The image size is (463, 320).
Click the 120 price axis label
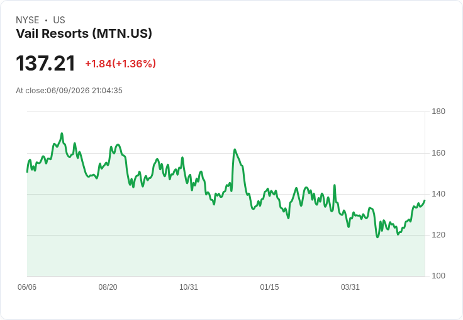[x=438, y=235]
